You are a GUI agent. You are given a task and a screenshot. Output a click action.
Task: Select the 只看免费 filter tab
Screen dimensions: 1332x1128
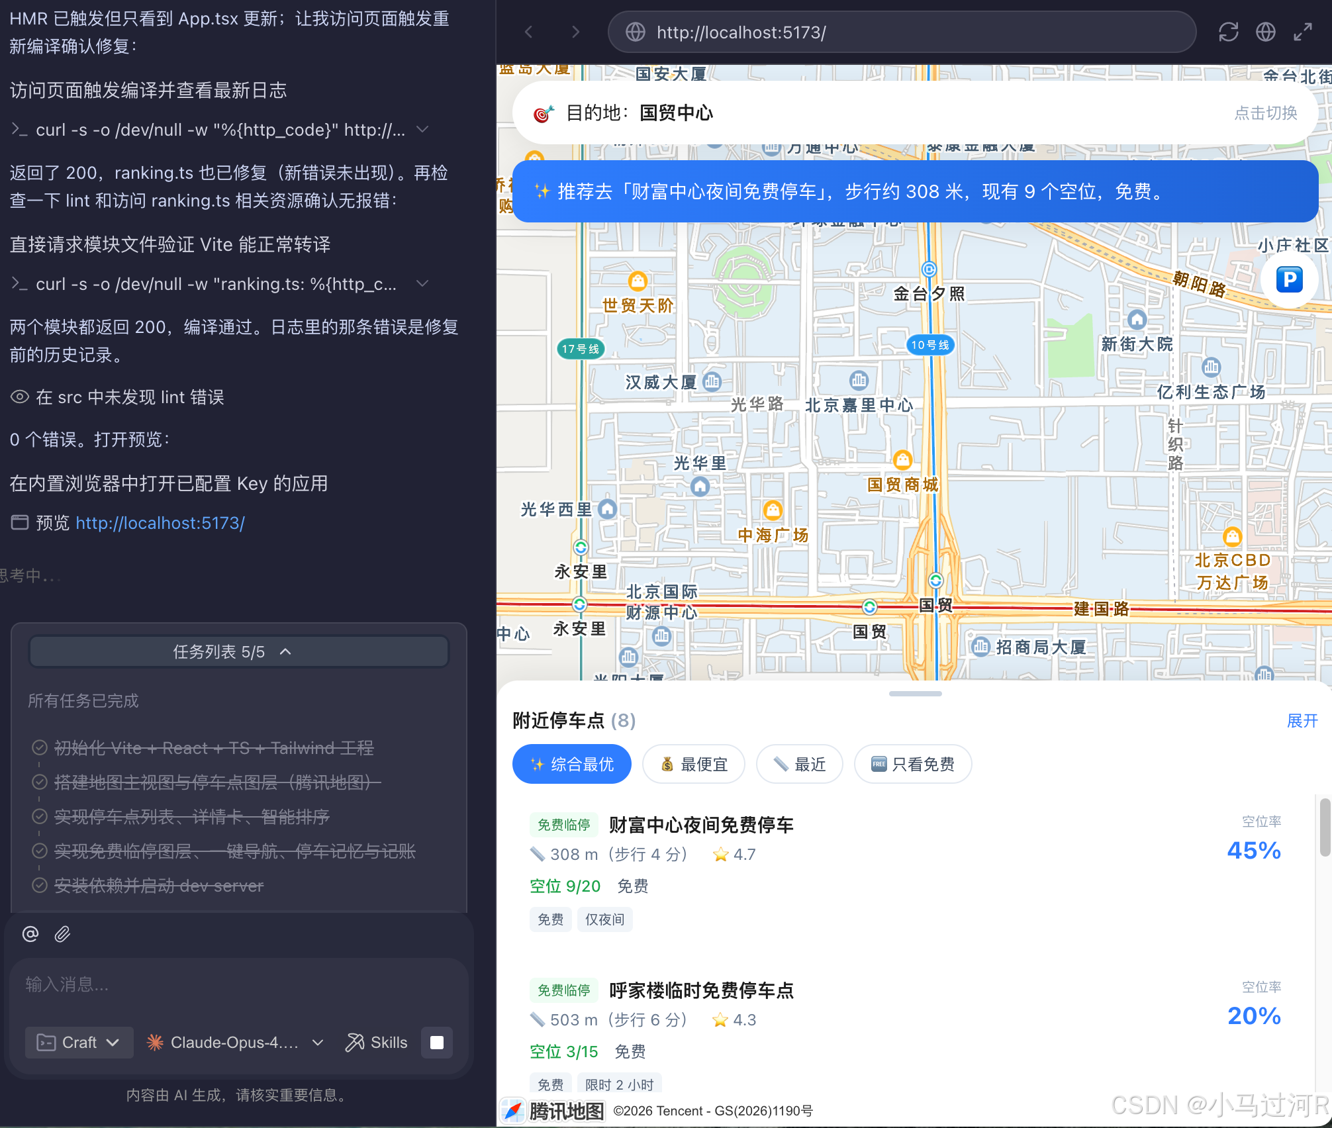912,765
